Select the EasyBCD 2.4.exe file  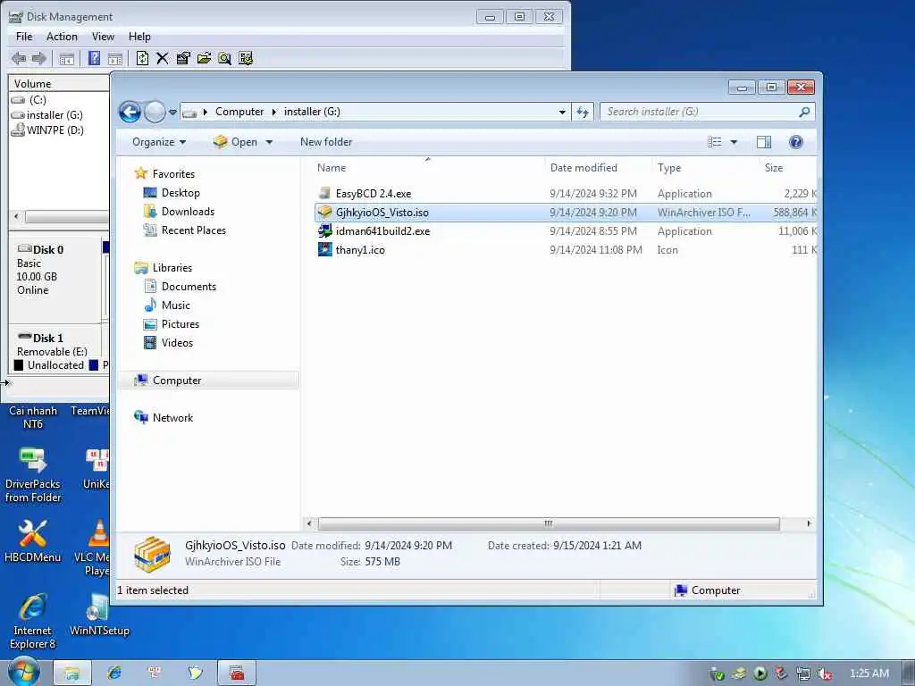pos(565,194)
